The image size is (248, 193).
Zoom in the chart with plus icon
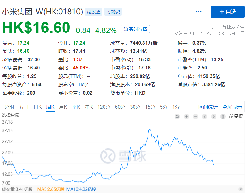tap(186, 117)
